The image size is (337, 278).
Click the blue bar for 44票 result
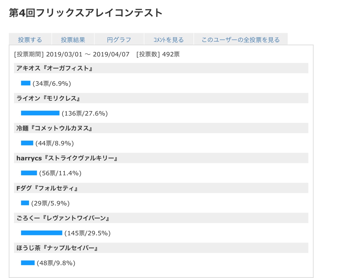pyautogui.click(x=27, y=143)
